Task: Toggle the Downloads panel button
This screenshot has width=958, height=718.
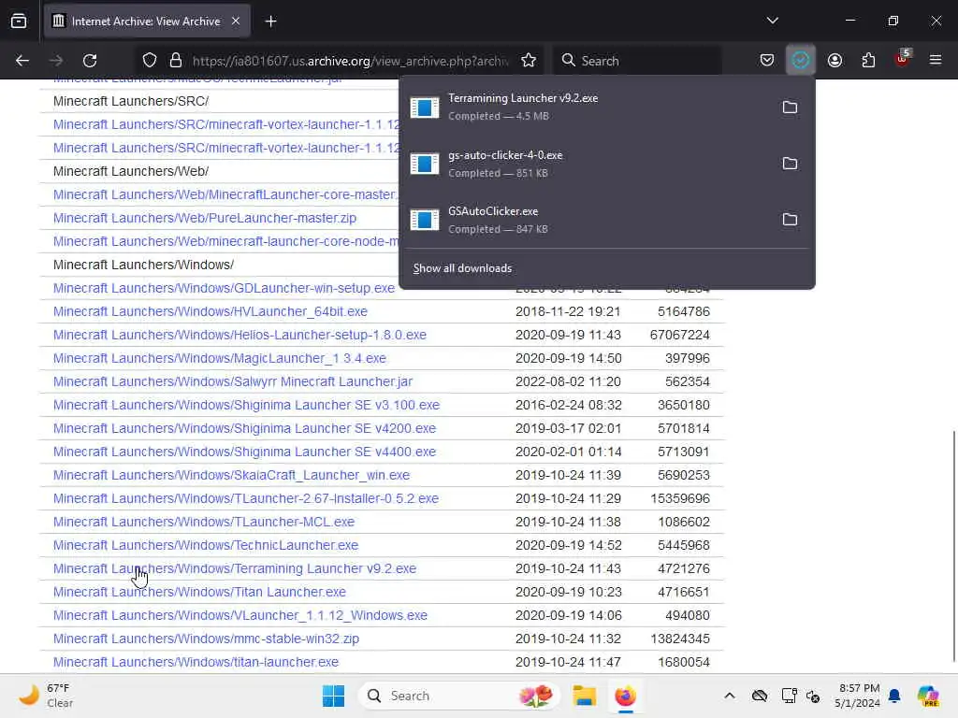Action: (801, 61)
